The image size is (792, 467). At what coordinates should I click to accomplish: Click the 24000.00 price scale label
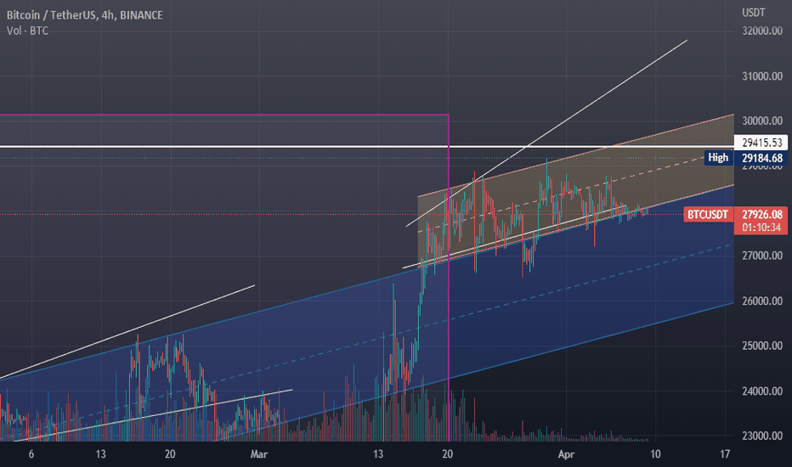761,391
